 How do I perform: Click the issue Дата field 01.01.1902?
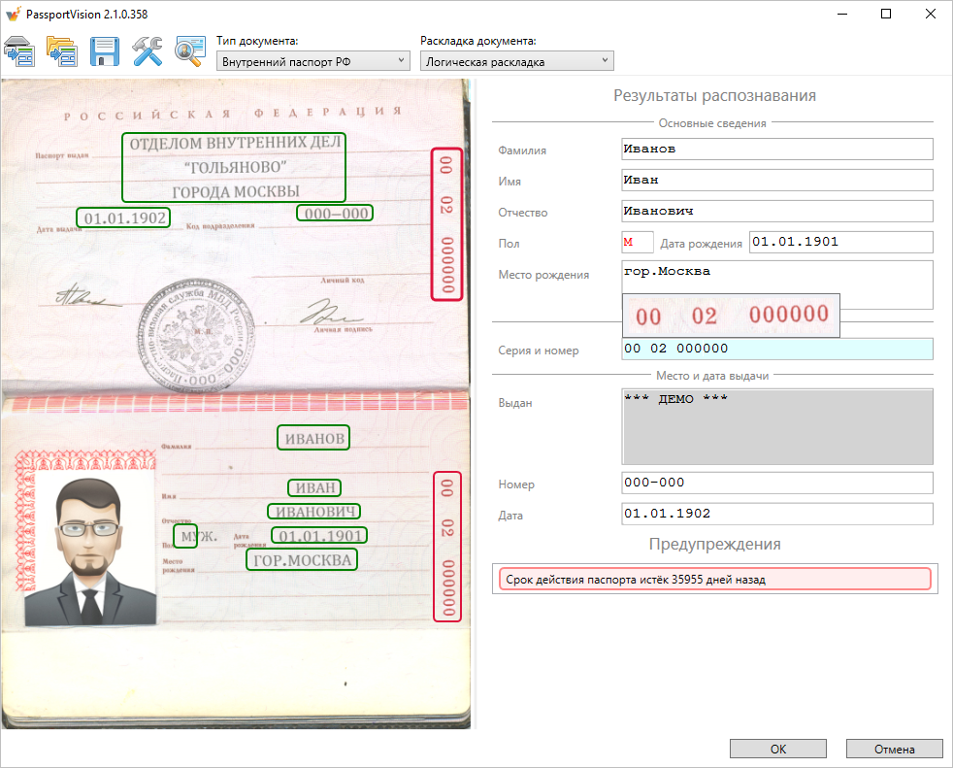tap(776, 514)
